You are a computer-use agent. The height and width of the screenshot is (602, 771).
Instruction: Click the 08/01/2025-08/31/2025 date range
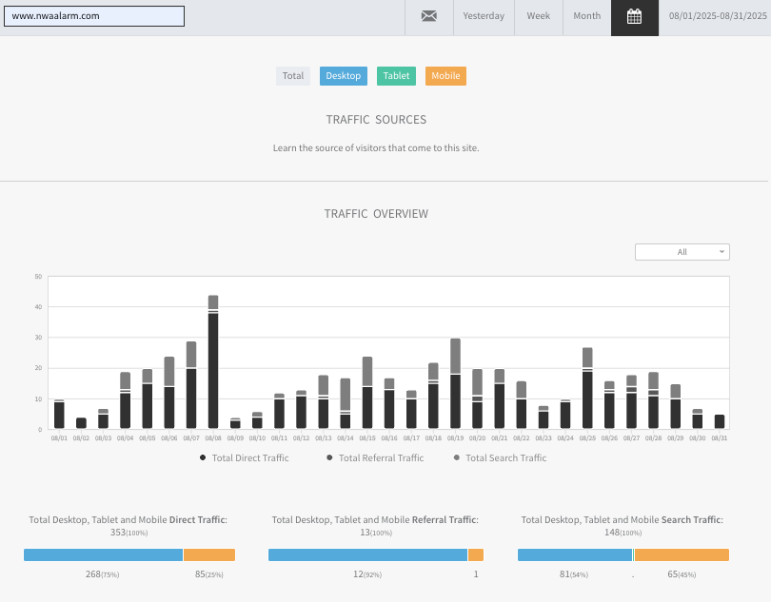pos(714,16)
